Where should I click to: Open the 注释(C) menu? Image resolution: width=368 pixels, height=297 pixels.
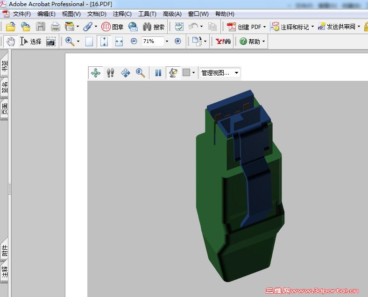[122, 14]
